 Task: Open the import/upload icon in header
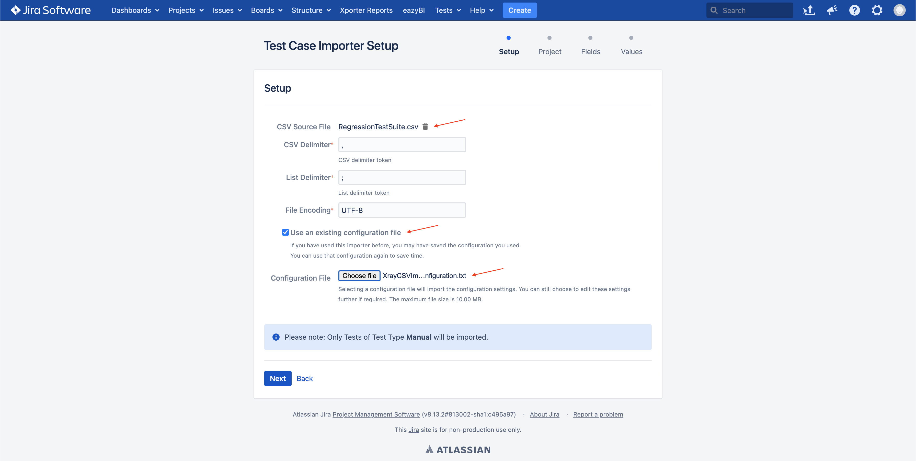point(809,10)
